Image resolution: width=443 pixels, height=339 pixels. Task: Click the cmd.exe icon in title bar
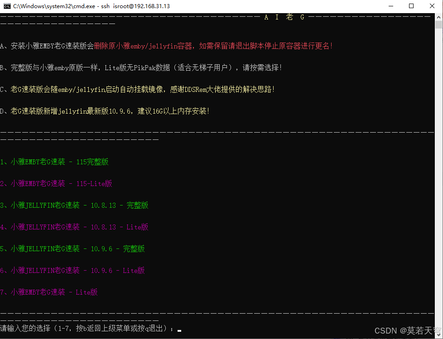click(7, 6)
